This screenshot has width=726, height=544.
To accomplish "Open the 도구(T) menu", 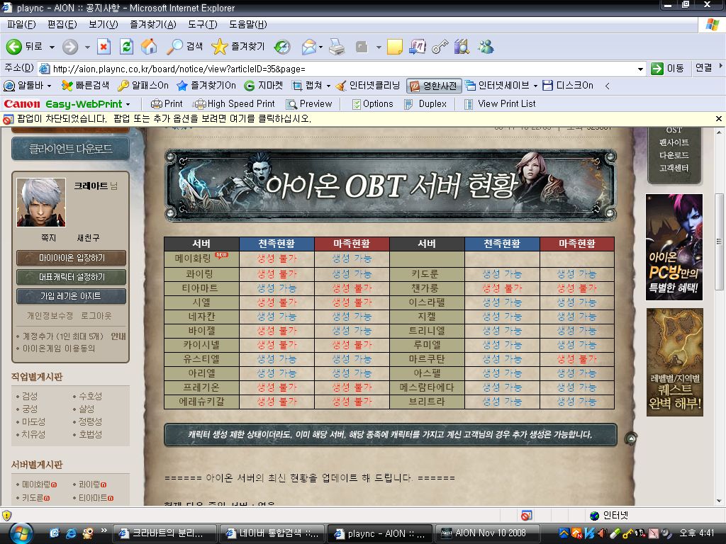I will 202,25.
